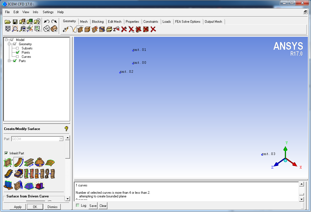311x212 pixels.
Task: Choose the Delete Point tool
Action: (x=124, y=29)
